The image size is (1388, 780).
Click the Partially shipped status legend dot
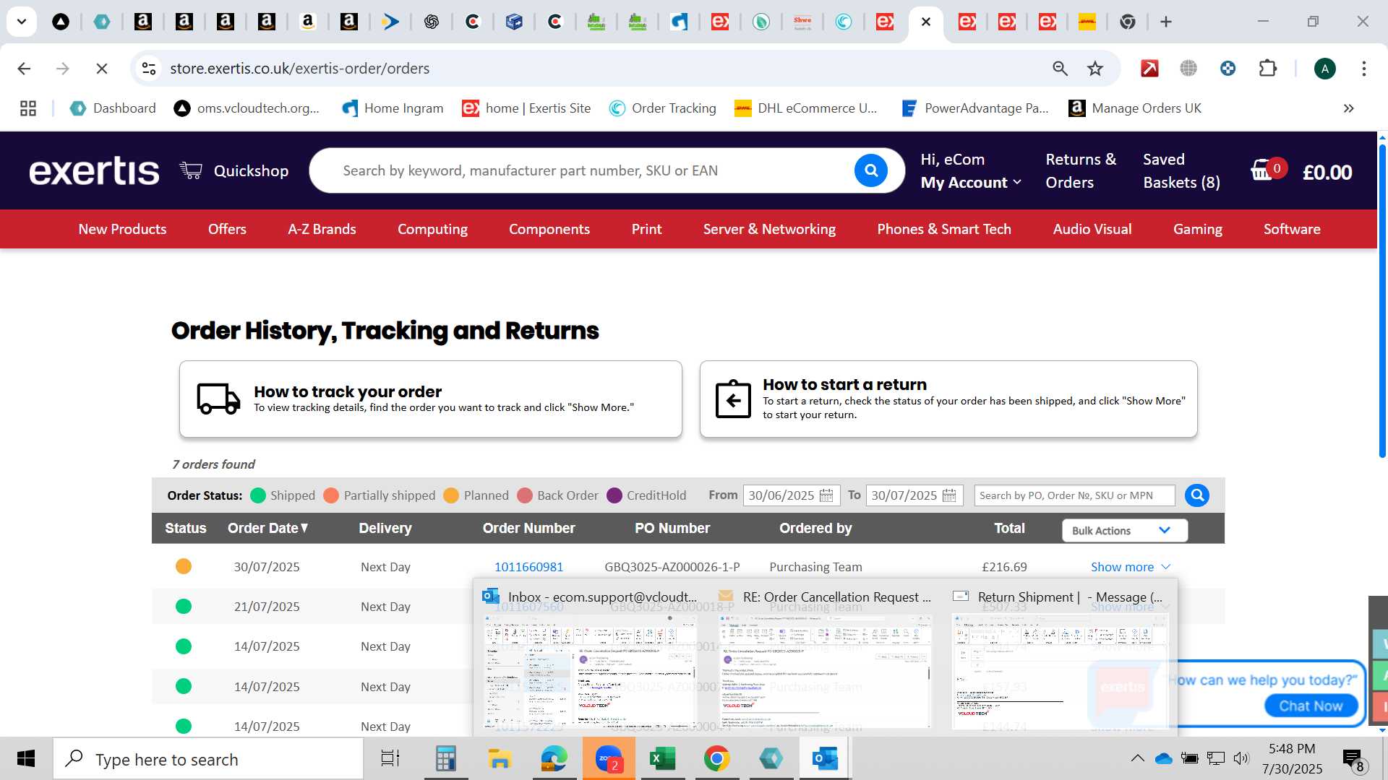(x=331, y=495)
